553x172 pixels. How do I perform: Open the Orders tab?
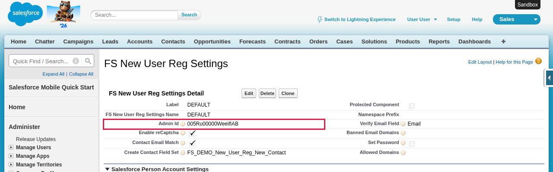pyautogui.click(x=318, y=42)
